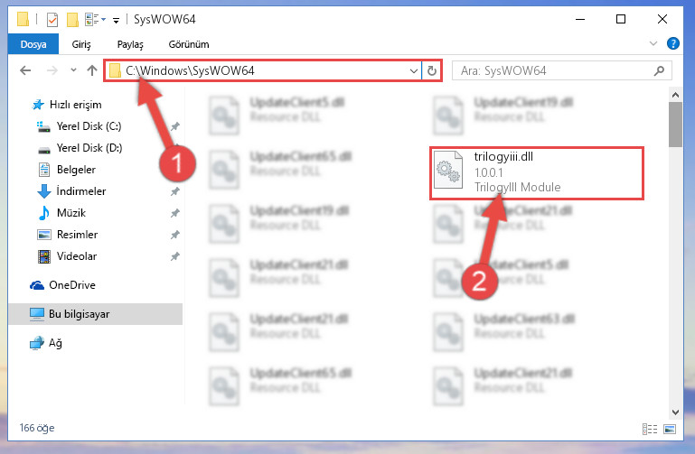Image resolution: width=695 pixels, height=454 pixels.
Task: Expand the address bar history dropdown
Action: click(414, 70)
